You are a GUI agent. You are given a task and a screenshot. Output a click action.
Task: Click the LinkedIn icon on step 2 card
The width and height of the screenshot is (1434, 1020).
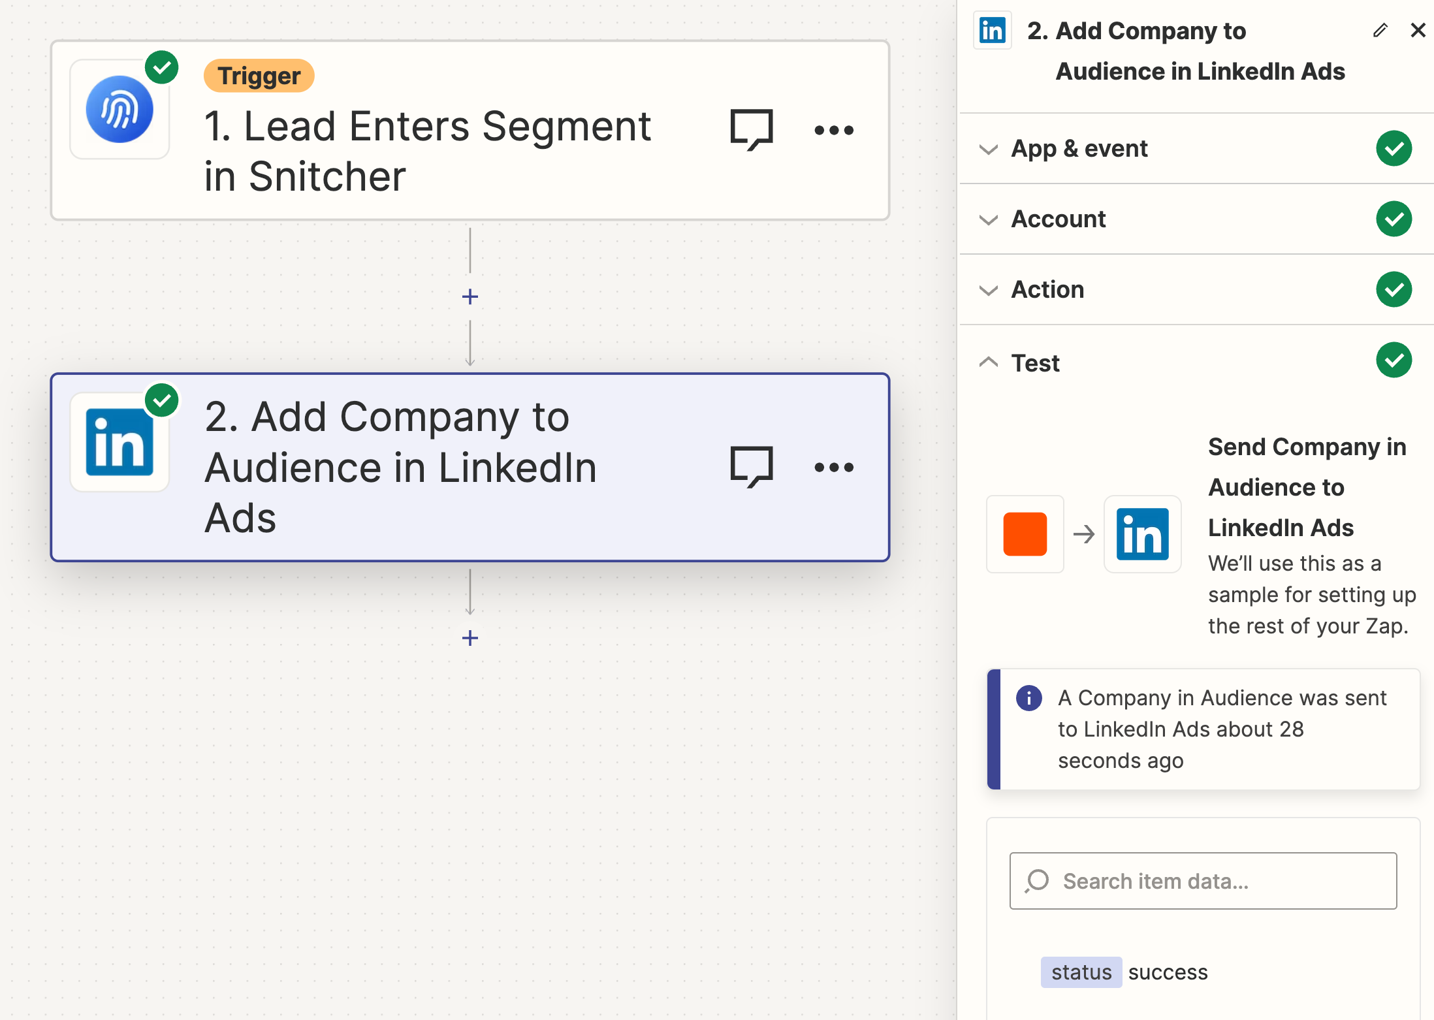tap(119, 442)
